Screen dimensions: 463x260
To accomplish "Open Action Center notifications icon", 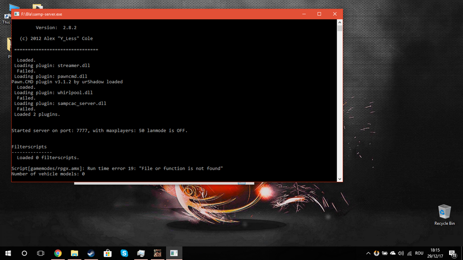I will coord(453,253).
